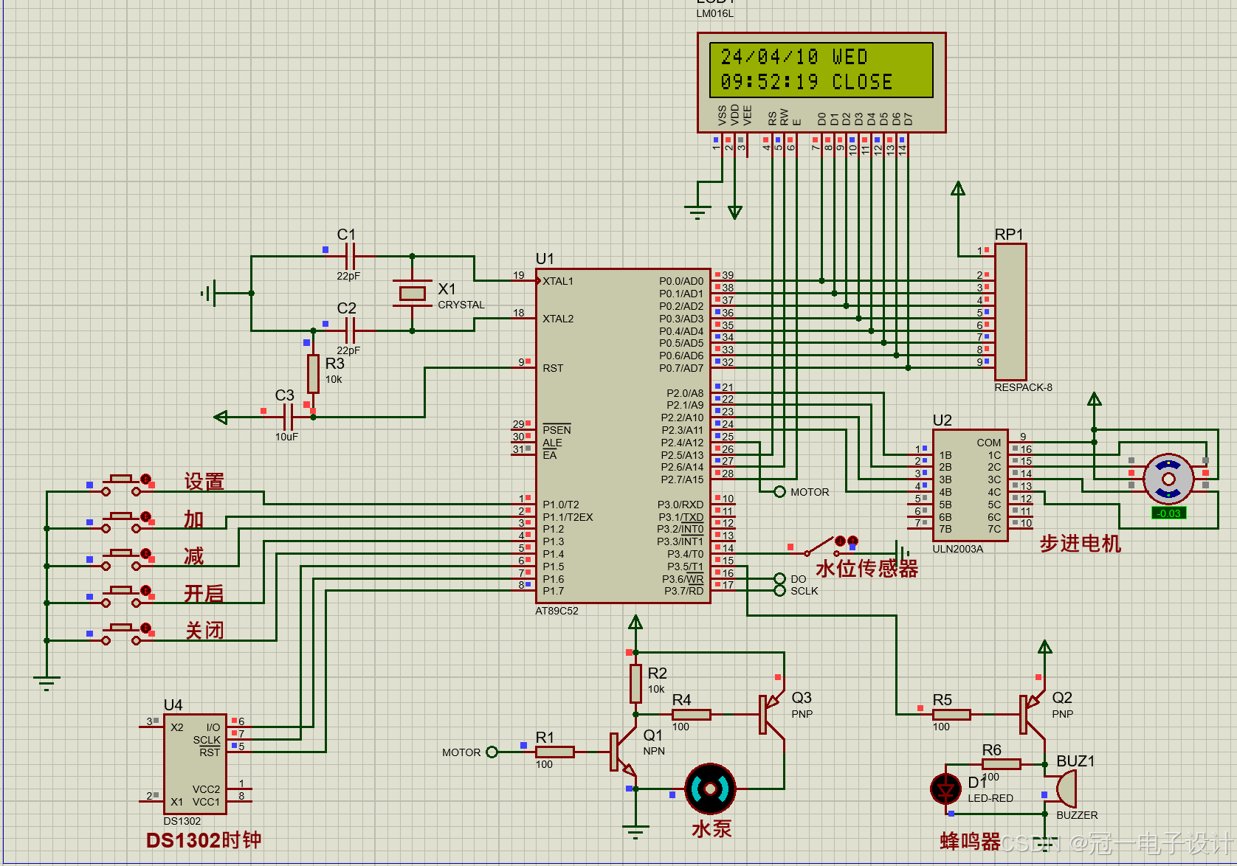Select capacitor C3 10uF
This screenshot has width=1237, height=866.
pos(289,417)
